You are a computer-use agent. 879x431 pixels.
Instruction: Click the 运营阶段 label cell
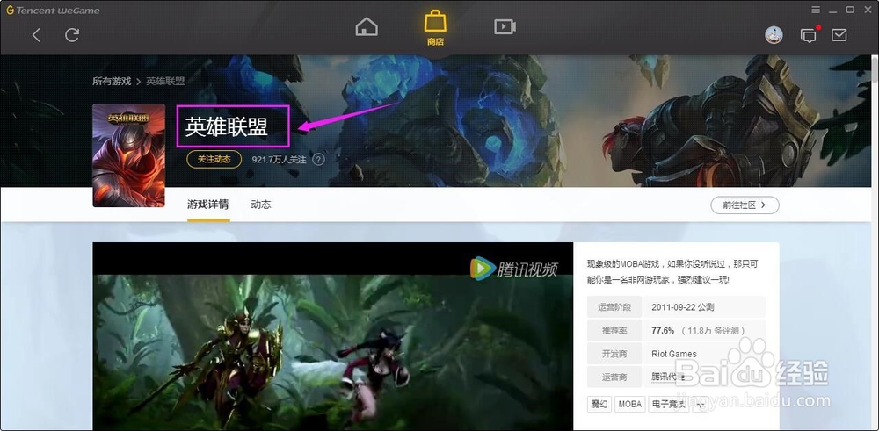click(614, 307)
